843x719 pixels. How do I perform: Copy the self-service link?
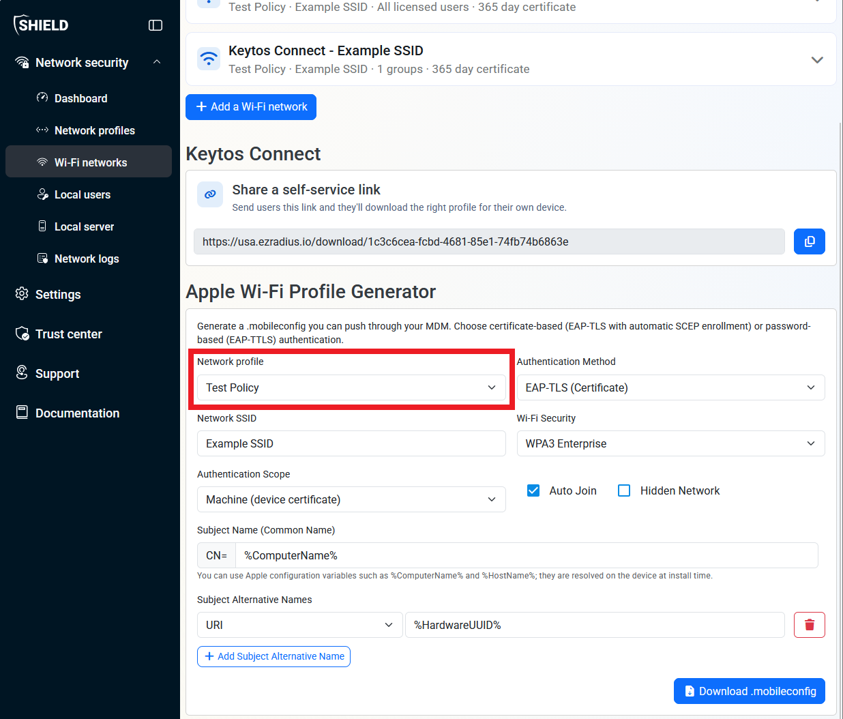pyautogui.click(x=810, y=241)
